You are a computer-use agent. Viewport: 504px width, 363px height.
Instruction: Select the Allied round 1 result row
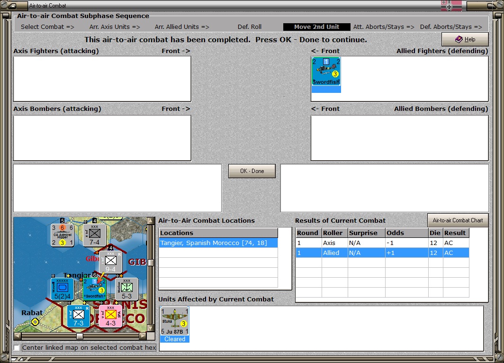point(382,253)
